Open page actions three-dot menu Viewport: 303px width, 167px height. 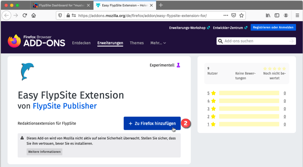click(226, 15)
